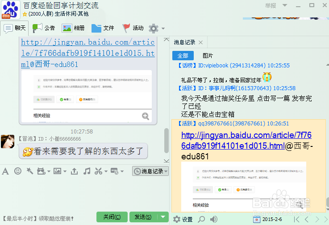Click the crying emoji in history message
Screen dimensions: 329x225
click(267, 77)
